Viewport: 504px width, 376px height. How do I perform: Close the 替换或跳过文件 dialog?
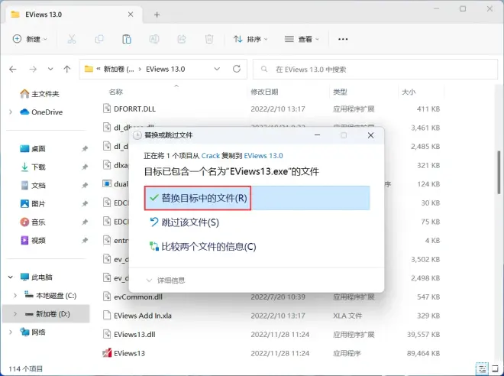pyautogui.click(x=370, y=135)
